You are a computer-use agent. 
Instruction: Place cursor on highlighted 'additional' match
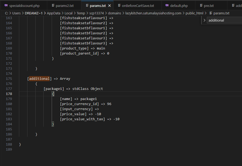(x=39, y=79)
